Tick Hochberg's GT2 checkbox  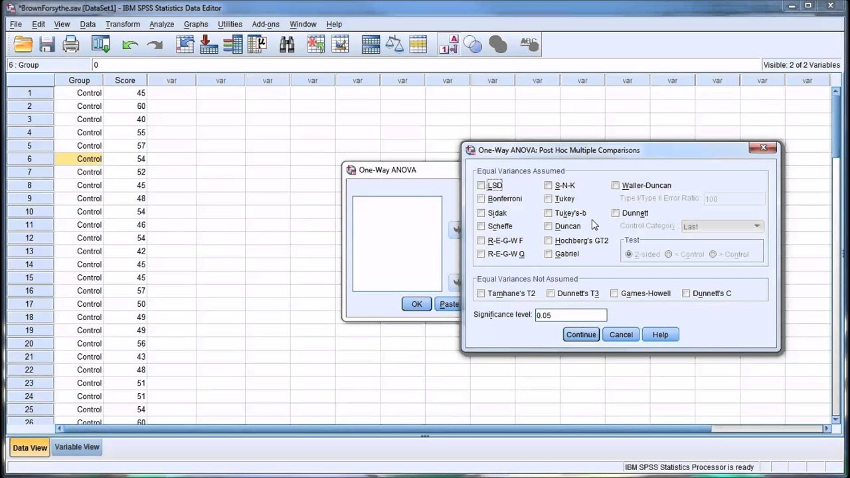[548, 240]
